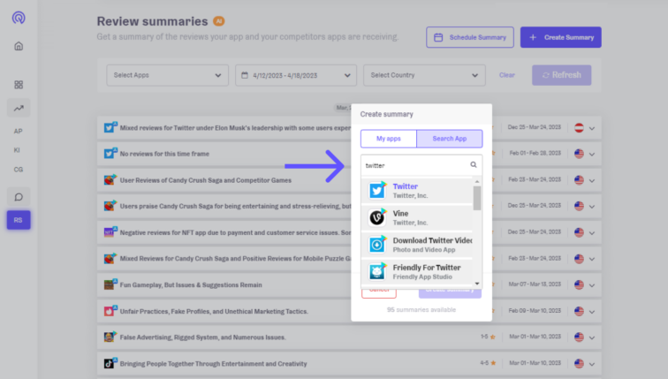Screen dimensions: 668x379
Task: Click the Download Twitter Video app icon
Action: coord(377,245)
